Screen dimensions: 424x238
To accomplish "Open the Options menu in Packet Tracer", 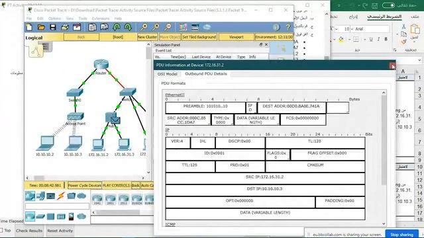I will click(54, 19).
